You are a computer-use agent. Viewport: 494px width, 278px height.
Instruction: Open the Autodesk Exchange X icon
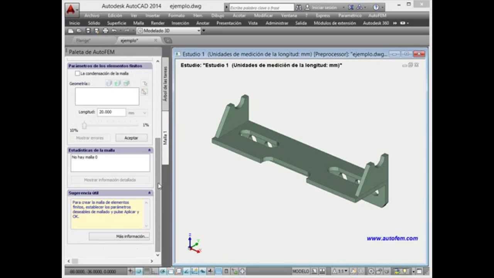(351, 7)
